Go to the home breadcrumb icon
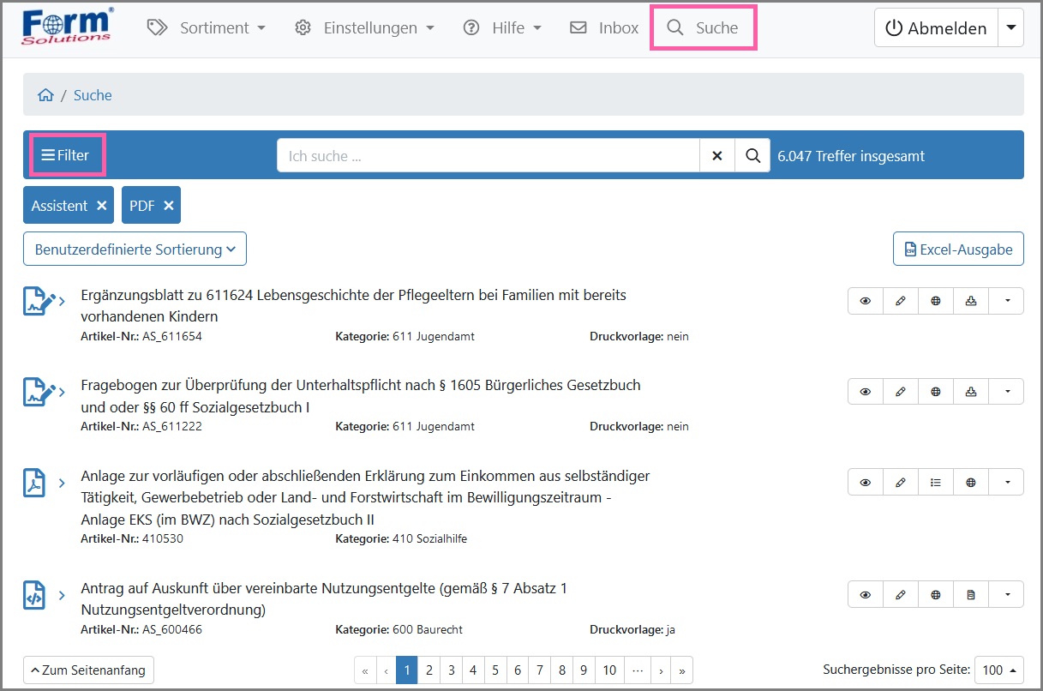This screenshot has height=691, width=1043. click(x=45, y=95)
